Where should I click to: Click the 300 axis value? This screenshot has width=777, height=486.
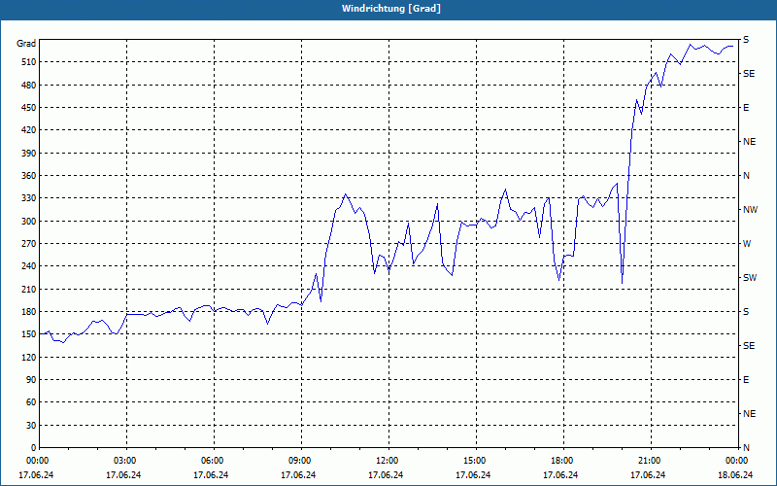tap(28, 222)
